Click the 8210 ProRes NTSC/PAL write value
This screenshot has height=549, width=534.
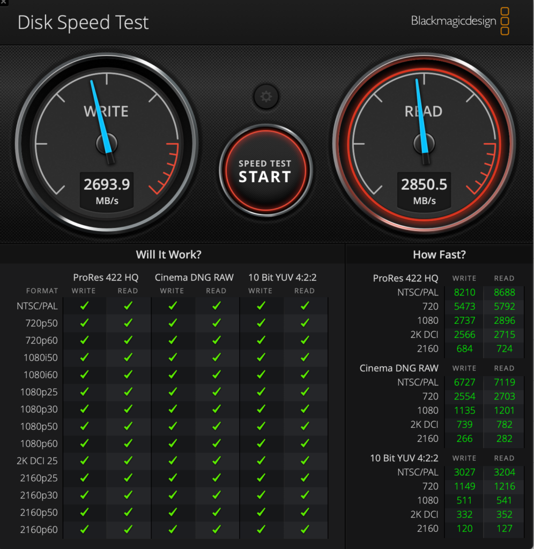click(x=464, y=293)
